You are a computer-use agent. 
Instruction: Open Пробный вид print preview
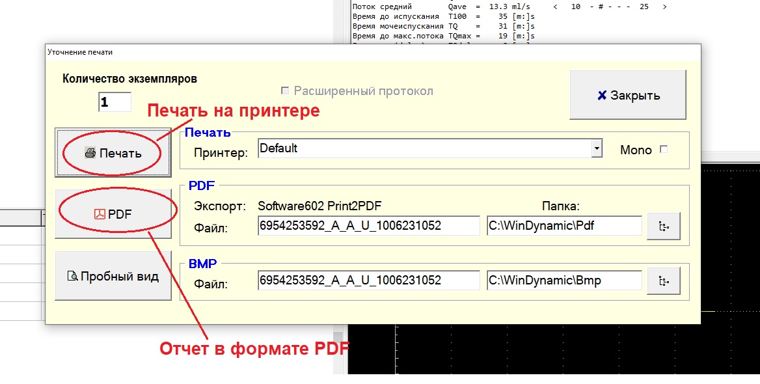[113, 276]
